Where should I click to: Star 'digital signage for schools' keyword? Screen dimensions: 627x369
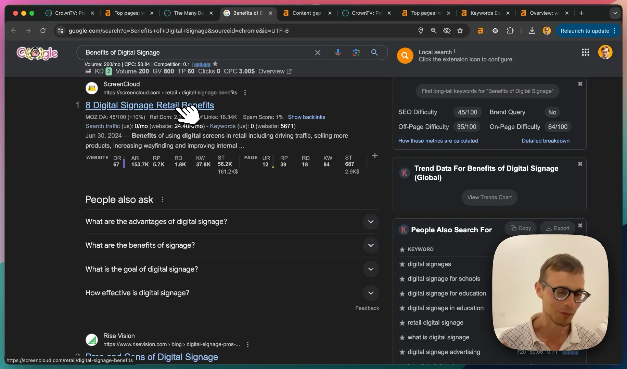[402, 279]
